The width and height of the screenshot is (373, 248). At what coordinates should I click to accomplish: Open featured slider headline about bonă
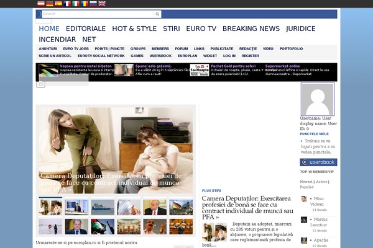111,183
